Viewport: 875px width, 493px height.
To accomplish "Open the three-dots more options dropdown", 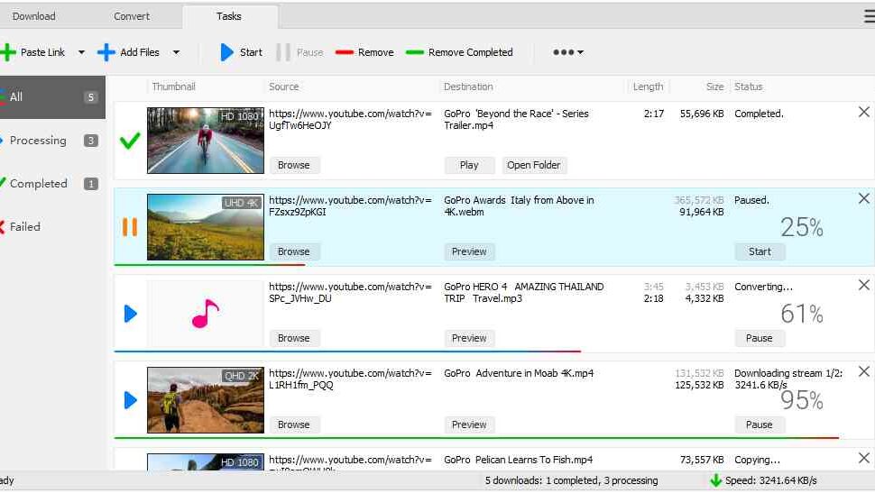I will 567,52.
